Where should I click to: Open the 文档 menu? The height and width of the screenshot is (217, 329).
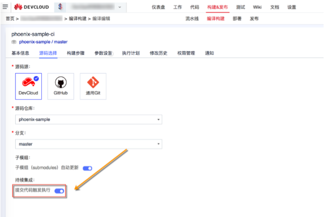pyautogui.click(x=275, y=7)
